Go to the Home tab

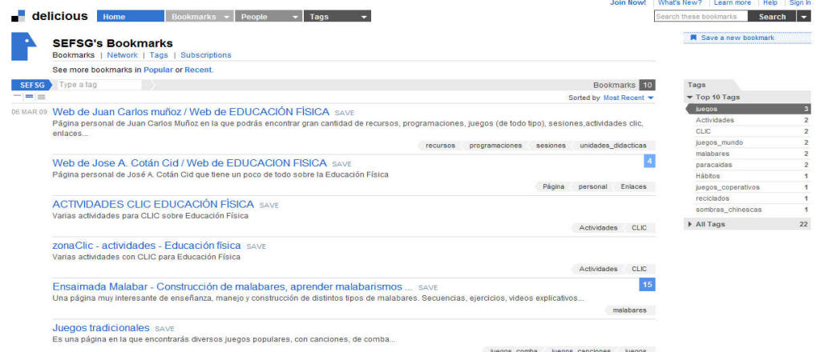130,17
